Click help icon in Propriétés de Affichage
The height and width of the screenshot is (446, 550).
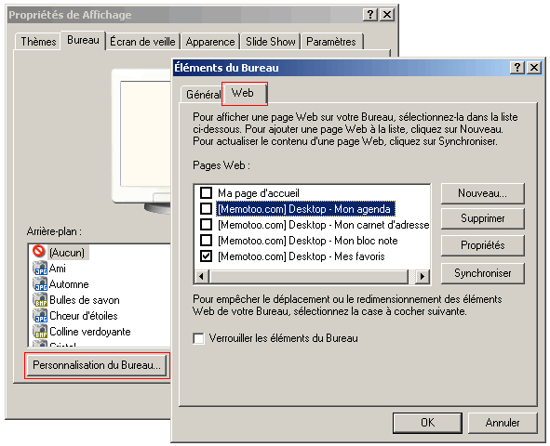pyautogui.click(x=370, y=15)
